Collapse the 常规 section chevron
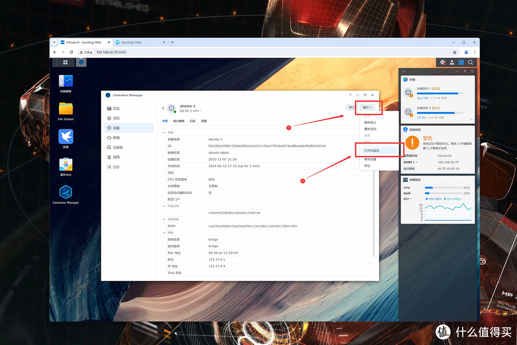517x345 pixels. [x=165, y=132]
